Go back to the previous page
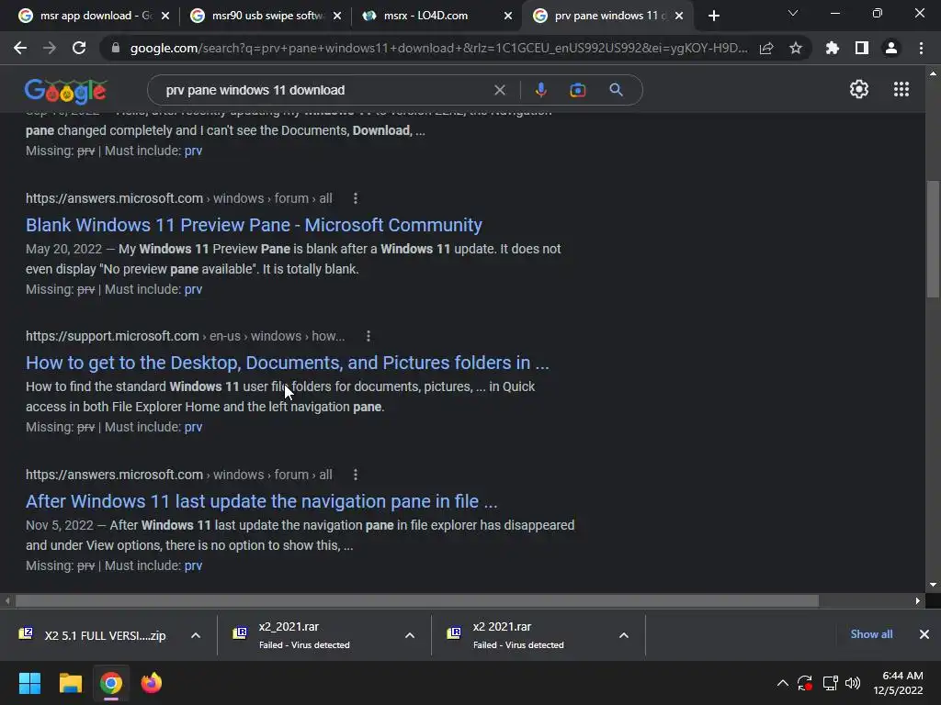941x705 pixels. 20,48
